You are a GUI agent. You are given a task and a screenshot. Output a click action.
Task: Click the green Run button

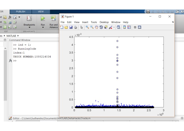pyautogui.click(x=43, y=18)
